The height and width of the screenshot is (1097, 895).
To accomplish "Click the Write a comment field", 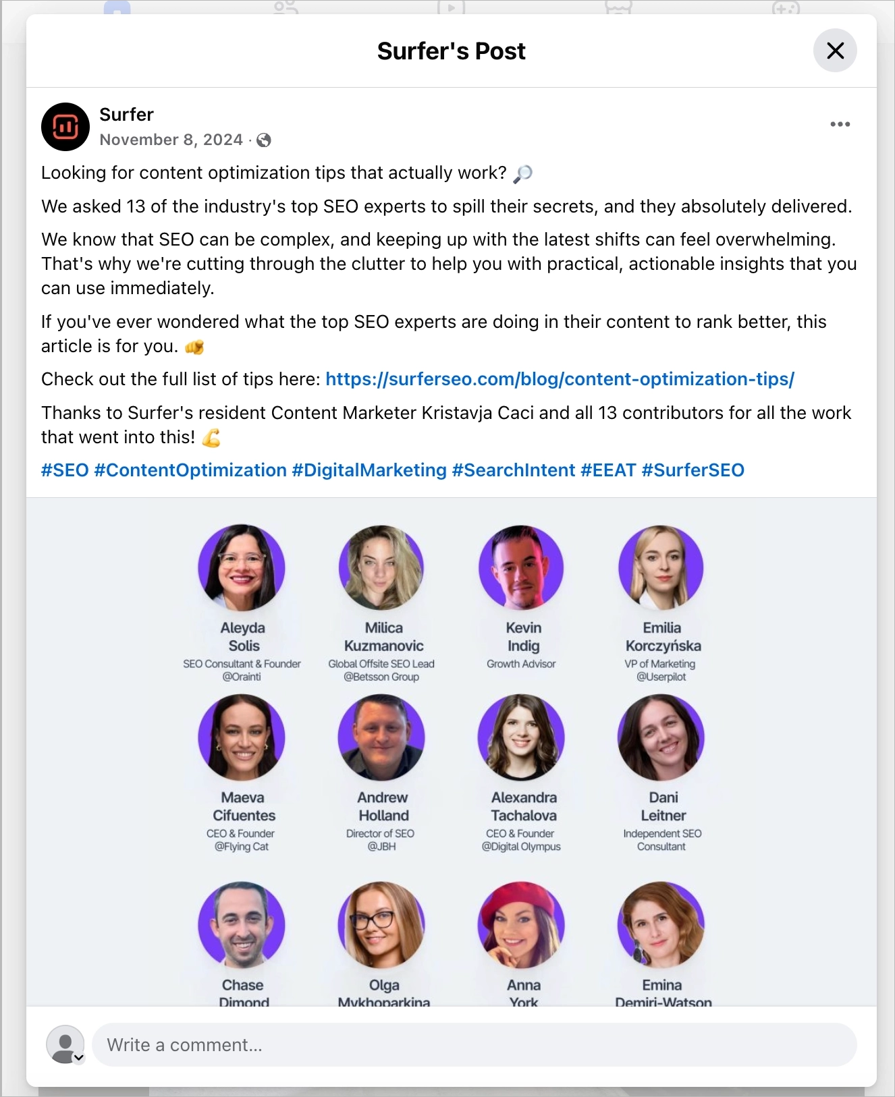I will (x=472, y=1044).
